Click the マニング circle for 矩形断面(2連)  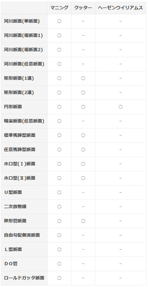click(x=59, y=92)
